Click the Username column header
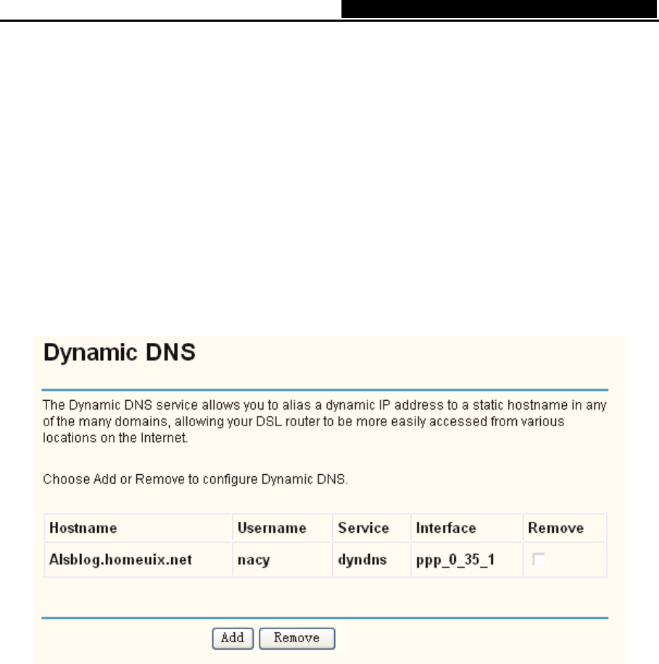This screenshot has height=664, width=659. pyautogui.click(x=283, y=528)
